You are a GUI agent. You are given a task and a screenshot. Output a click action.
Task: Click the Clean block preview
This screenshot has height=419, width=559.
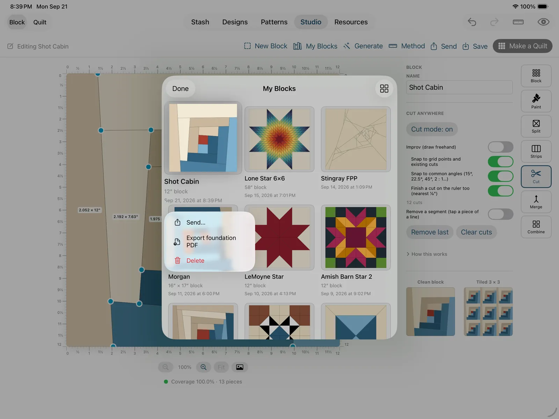point(430,311)
